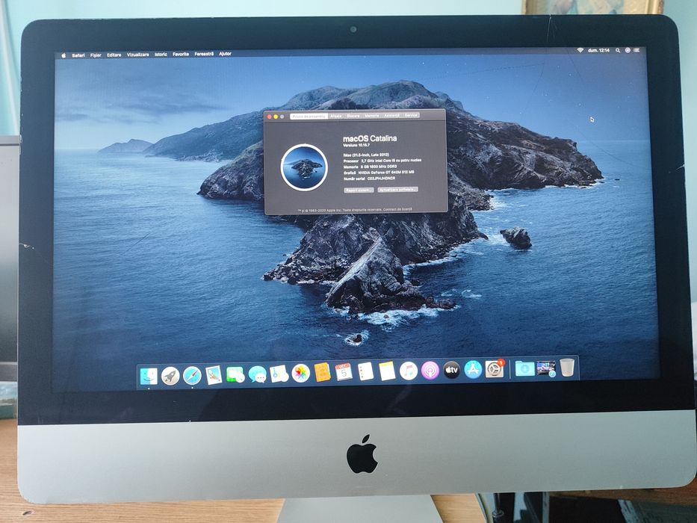Launch Safari compass icon in Dock

click(x=192, y=376)
